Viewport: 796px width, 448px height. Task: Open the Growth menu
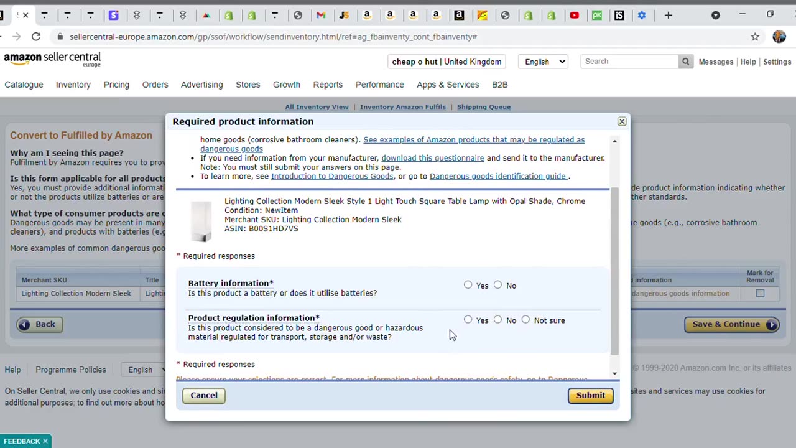click(287, 85)
